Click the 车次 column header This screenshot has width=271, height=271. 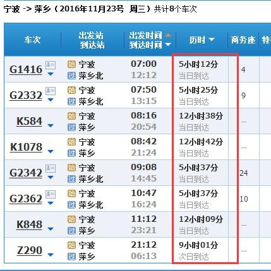point(32,40)
